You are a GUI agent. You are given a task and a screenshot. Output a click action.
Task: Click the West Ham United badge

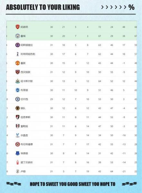coord(17,72)
